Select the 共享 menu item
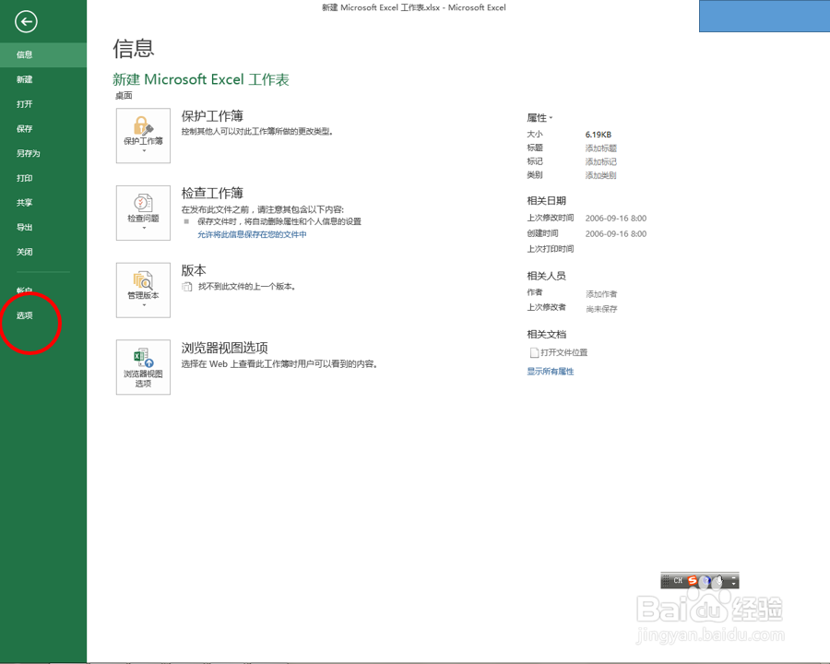The image size is (830, 664). [43, 202]
